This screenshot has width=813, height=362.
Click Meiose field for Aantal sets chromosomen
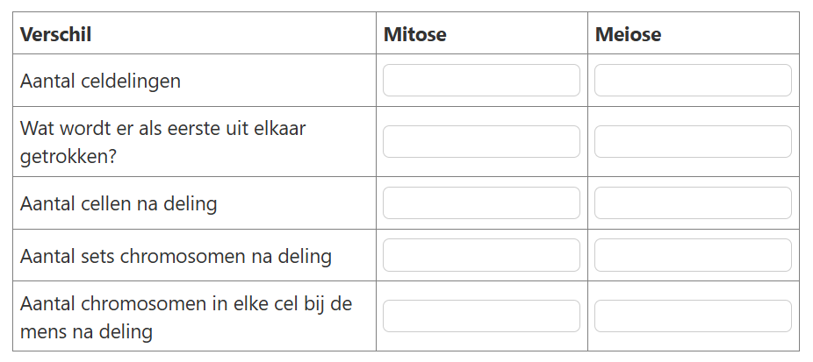(x=693, y=255)
